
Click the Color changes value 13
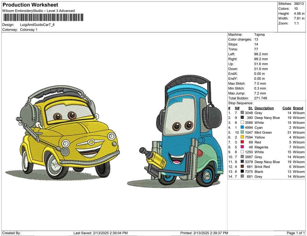256,40
